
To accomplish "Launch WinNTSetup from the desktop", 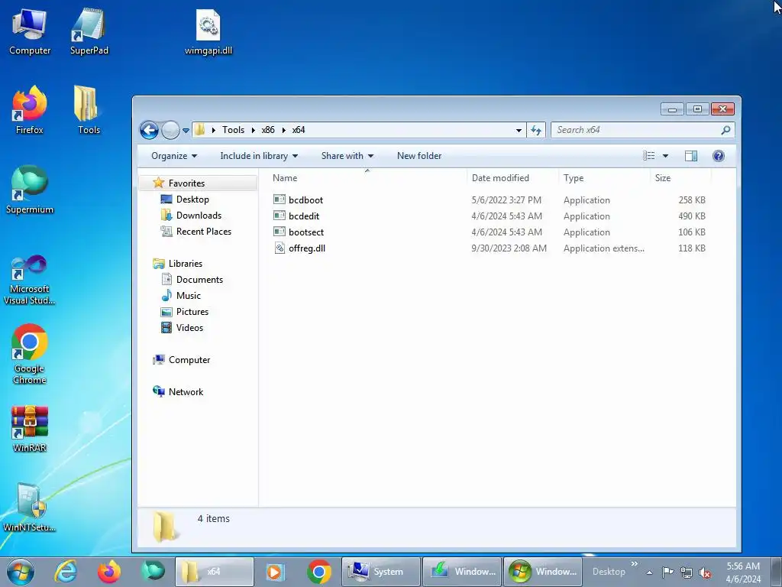I will click(30, 507).
